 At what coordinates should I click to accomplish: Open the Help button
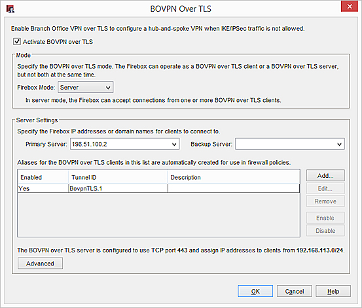coord(333,291)
